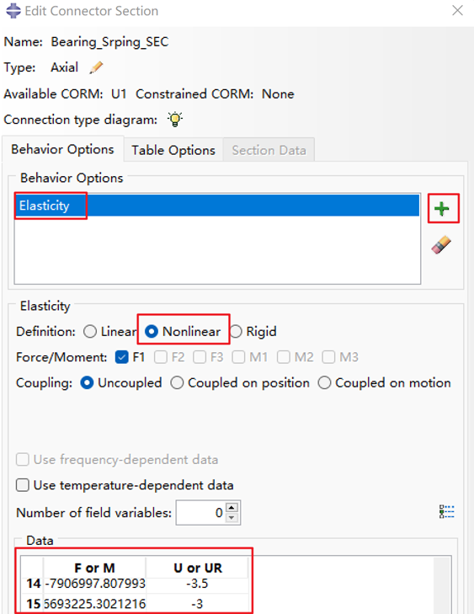Select row 14 force value cell
The width and height of the screenshot is (474, 614).
click(94, 584)
